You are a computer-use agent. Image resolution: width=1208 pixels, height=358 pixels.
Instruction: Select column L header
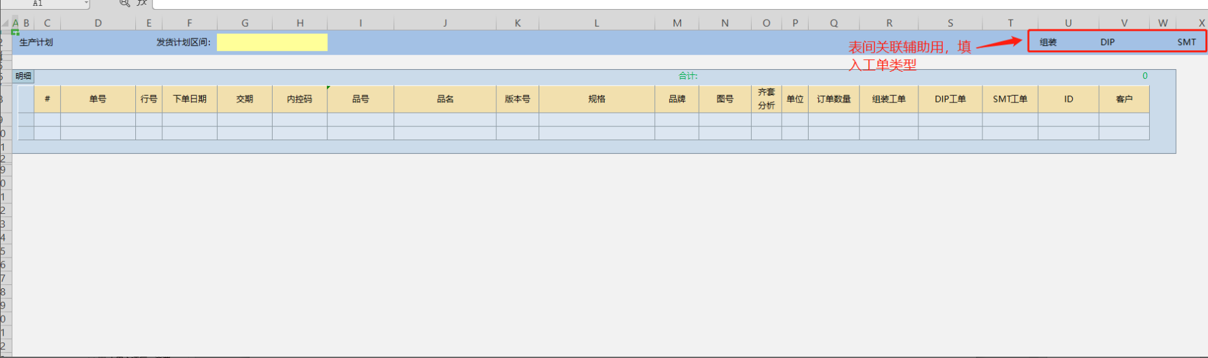coord(596,23)
